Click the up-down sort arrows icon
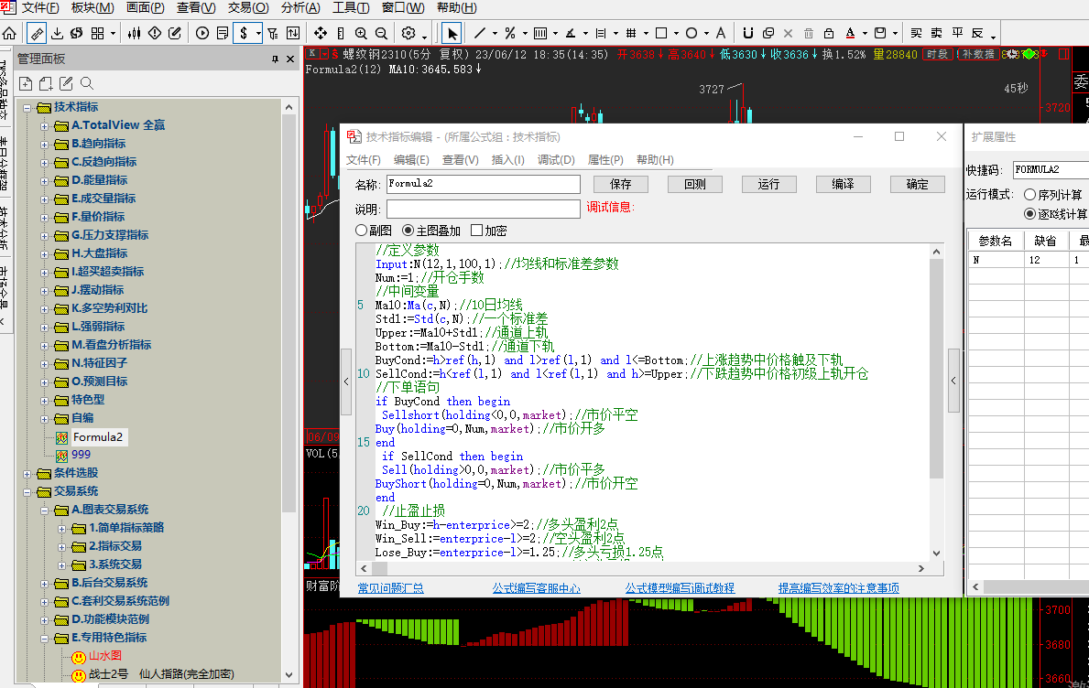 (293, 33)
